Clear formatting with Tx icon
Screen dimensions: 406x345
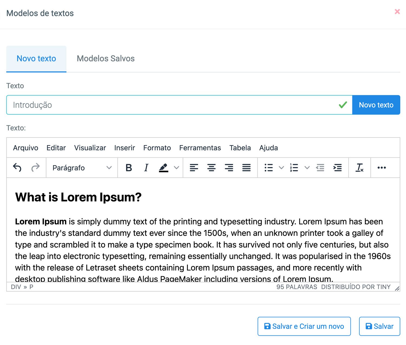point(359,168)
